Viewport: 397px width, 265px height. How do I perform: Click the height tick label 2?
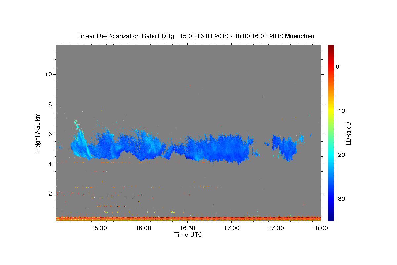click(x=50, y=194)
